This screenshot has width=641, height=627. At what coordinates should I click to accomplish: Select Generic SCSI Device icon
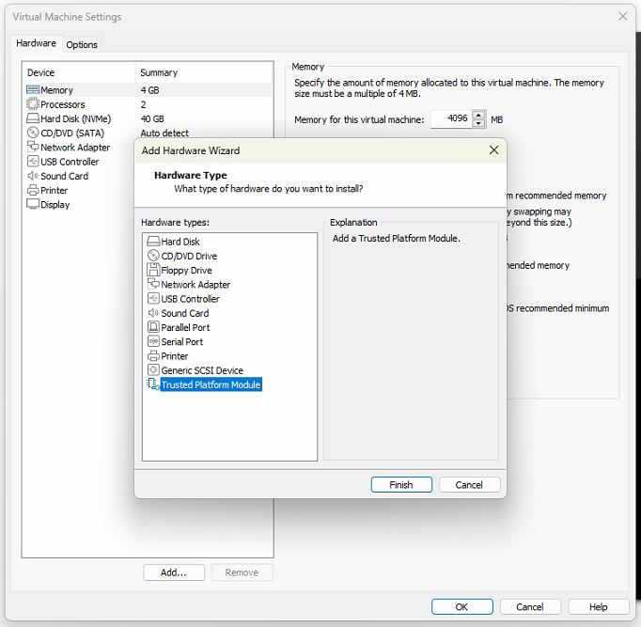[153, 370]
